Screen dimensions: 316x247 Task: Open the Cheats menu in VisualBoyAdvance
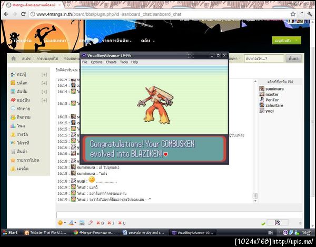pyautogui.click(x=111, y=62)
